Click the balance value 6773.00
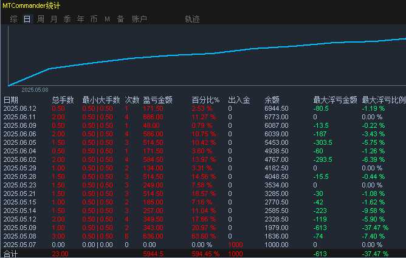This screenshot has width=406, height=258. [x=277, y=117]
